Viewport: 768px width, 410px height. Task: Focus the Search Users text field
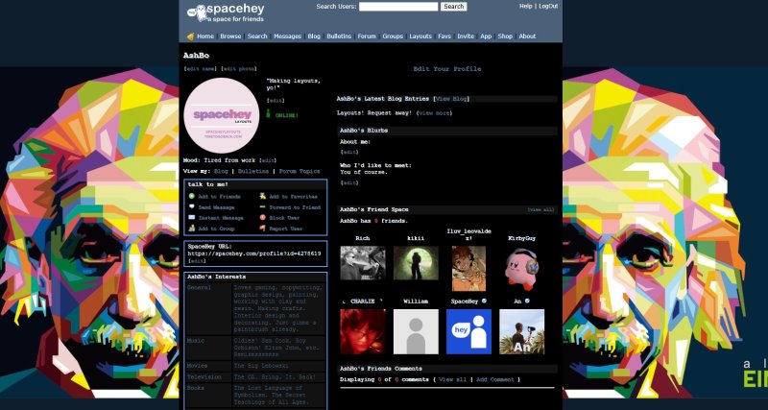397,7
